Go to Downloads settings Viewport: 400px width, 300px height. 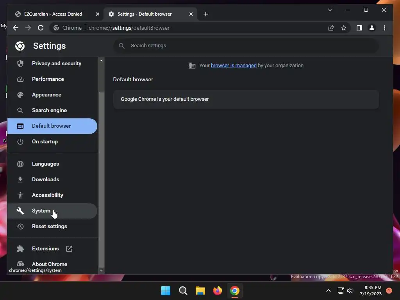[52, 179]
